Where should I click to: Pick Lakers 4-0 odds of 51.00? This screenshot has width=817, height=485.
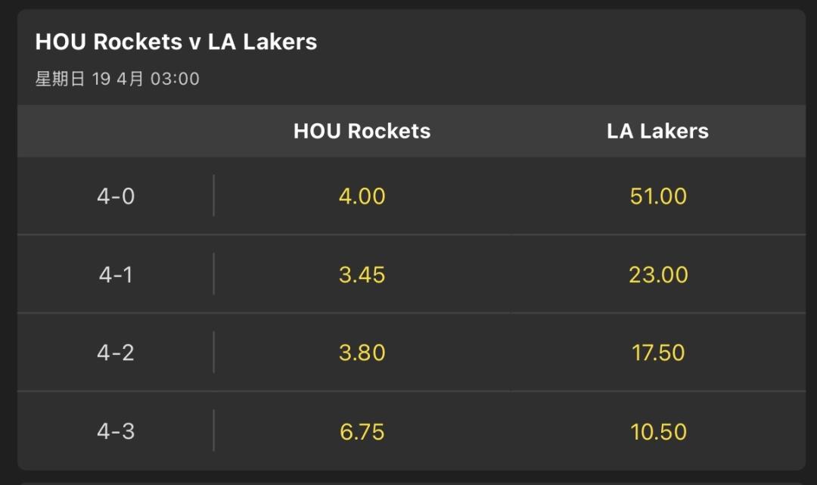[x=658, y=196]
